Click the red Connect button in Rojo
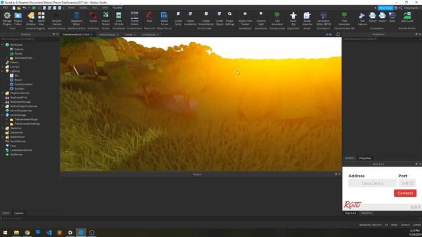Image resolution: width=422 pixels, height=237 pixels. pos(405,193)
